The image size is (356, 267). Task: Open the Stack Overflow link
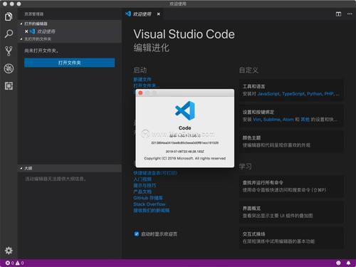pyautogui.click(x=149, y=204)
